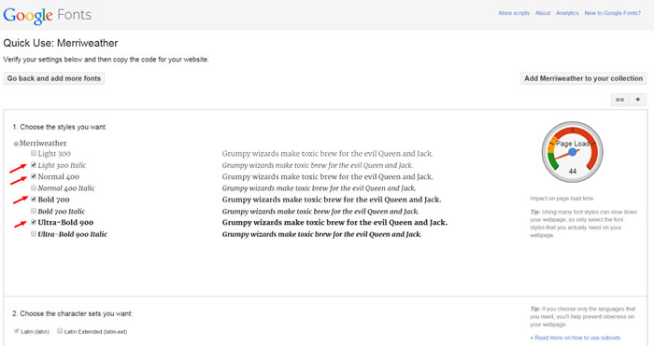This screenshot has height=346, width=654.
Task: Enable the Light 300 style checkbox
Action: coord(34,153)
